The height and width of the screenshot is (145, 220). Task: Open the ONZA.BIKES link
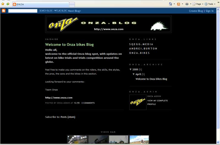[139, 53]
